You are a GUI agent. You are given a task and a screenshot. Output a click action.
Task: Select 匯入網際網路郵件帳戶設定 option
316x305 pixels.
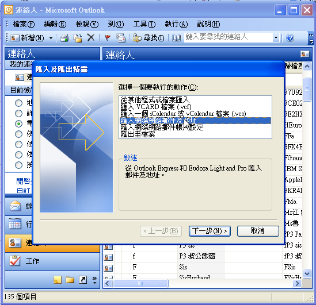(195, 128)
